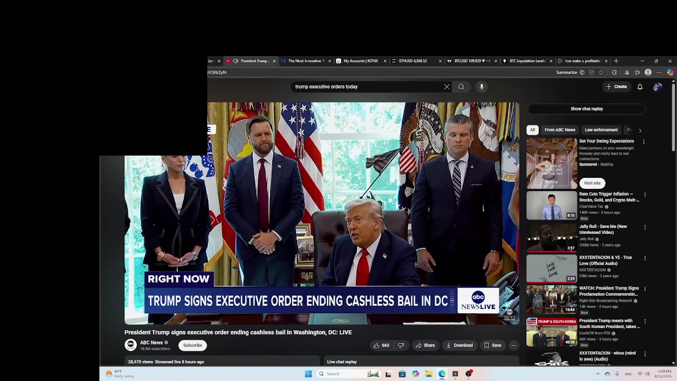Open File Explorer from the taskbar

click(428, 374)
